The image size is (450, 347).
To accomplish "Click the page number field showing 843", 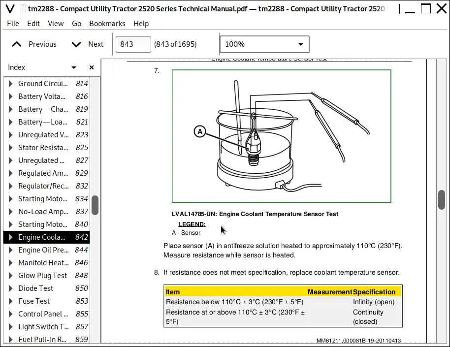I will coord(133,44).
